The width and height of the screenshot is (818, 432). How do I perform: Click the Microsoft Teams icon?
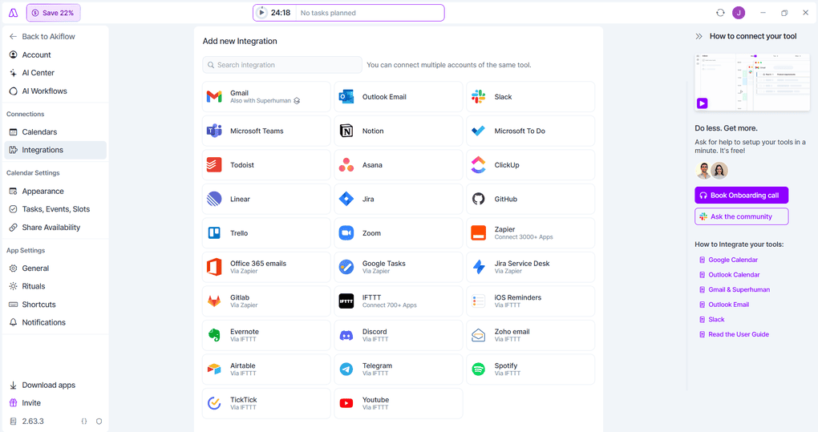pyautogui.click(x=214, y=131)
